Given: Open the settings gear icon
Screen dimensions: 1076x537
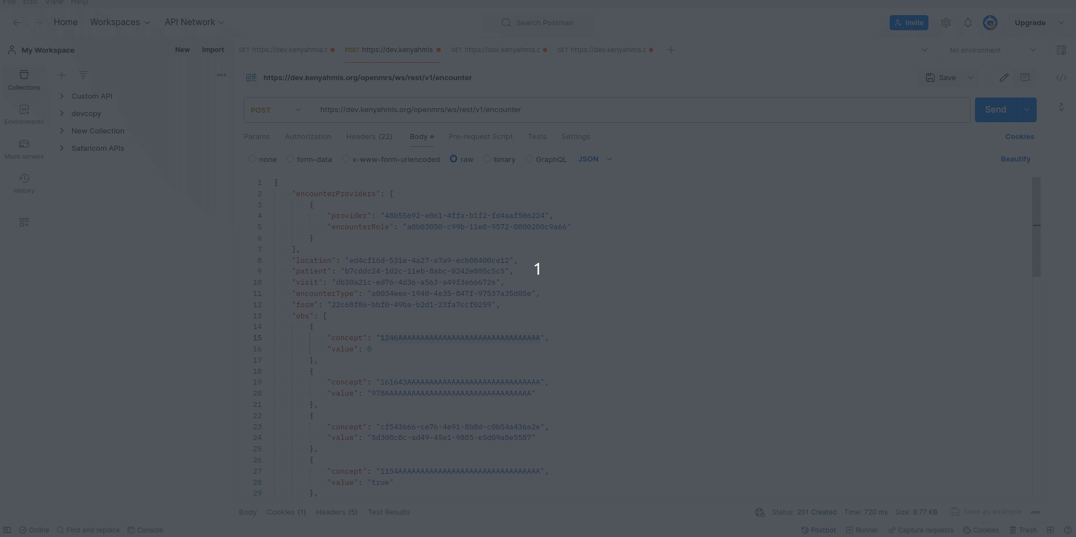Looking at the screenshot, I should (x=946, y=23).
